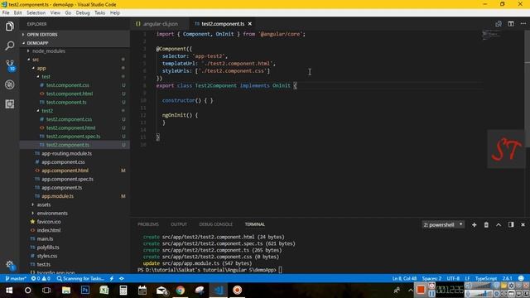The width and height of the screenshot is (530, 298).
Task: Click 'Ln 8, Col 48' in status bar
Action: 404,278
